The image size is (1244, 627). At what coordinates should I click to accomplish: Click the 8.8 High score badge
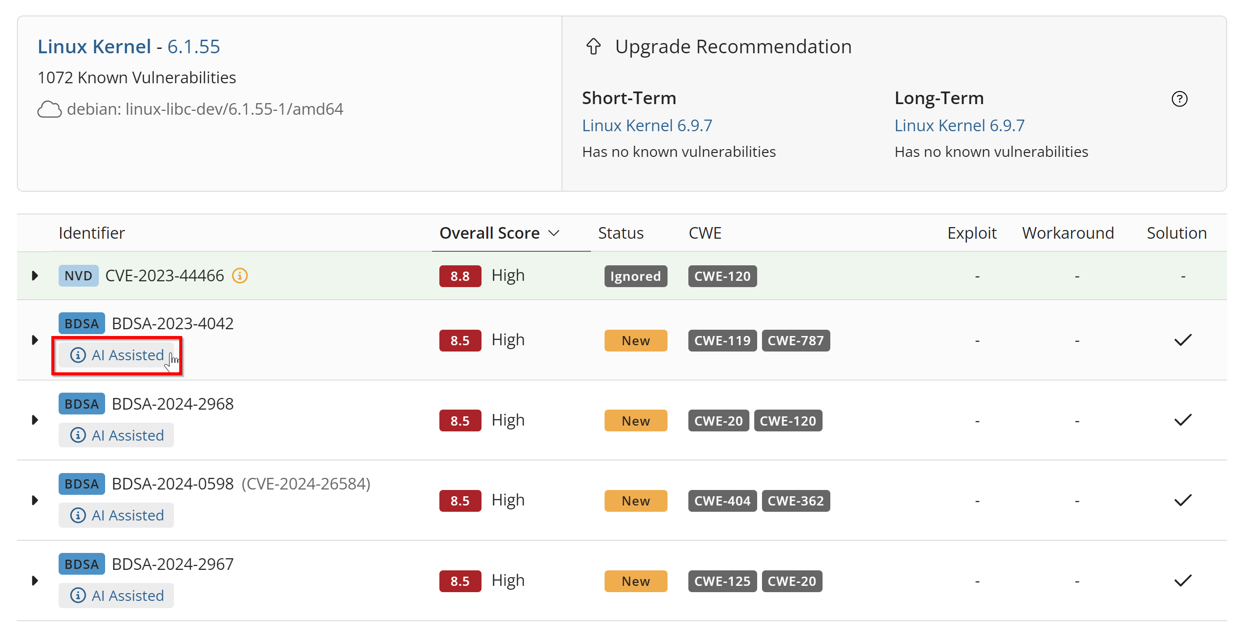pos(460,275)
